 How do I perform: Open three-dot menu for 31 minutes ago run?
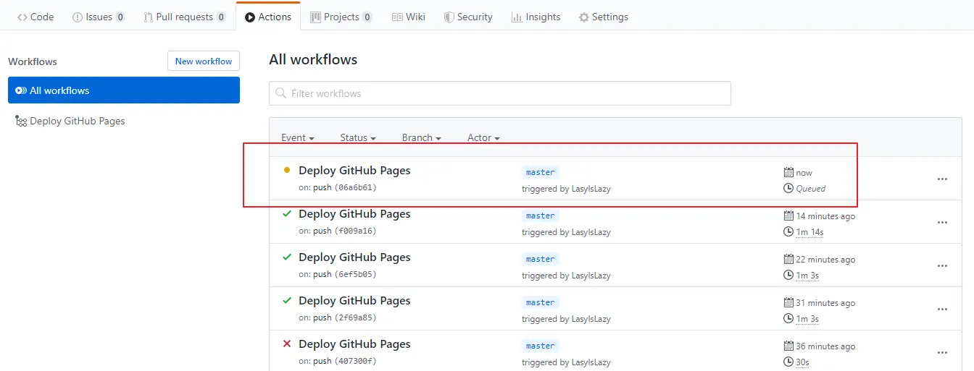pos(942,309)
